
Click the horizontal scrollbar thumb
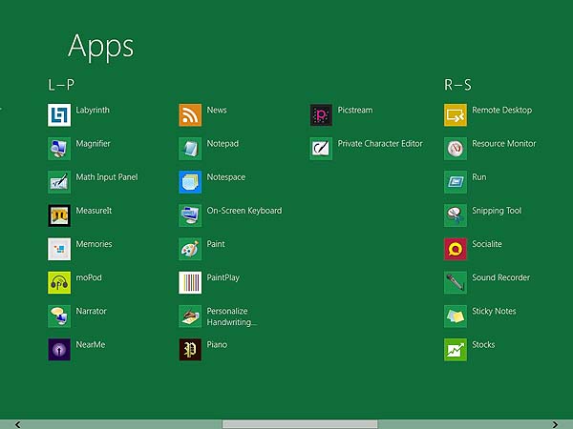point(299,424)
